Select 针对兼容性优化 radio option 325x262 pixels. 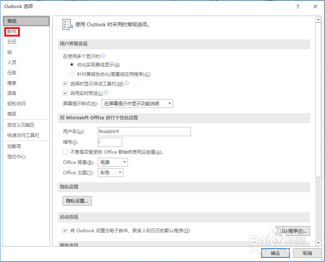[x=72, y=74]
